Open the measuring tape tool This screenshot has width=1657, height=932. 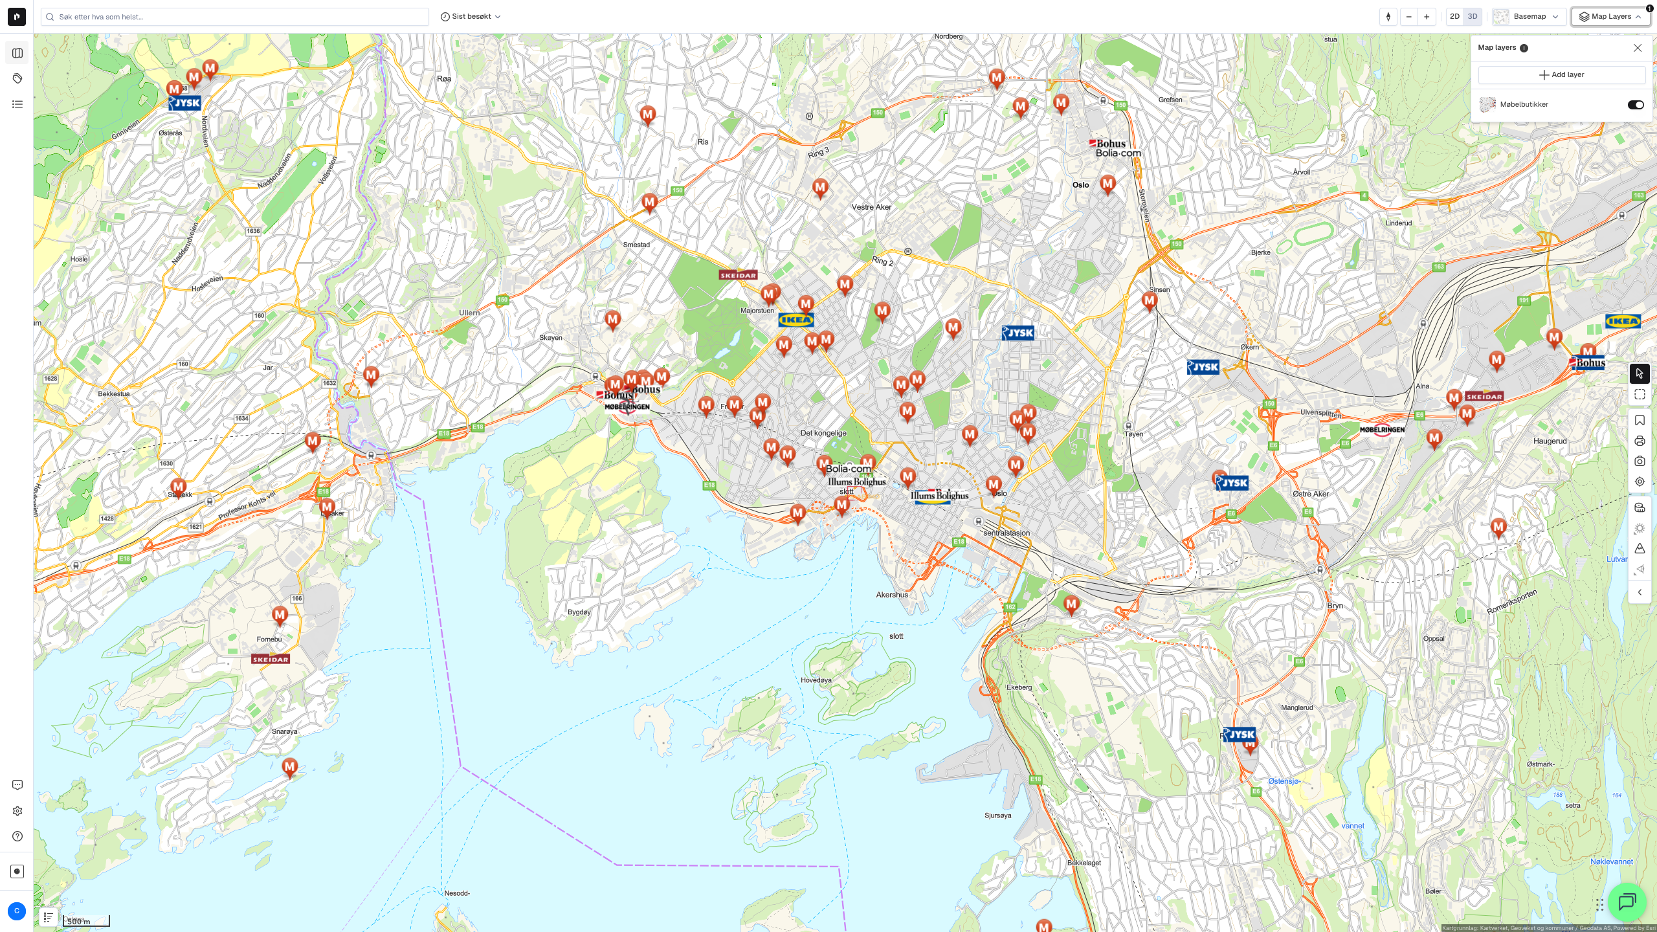tap(1640, 508)
